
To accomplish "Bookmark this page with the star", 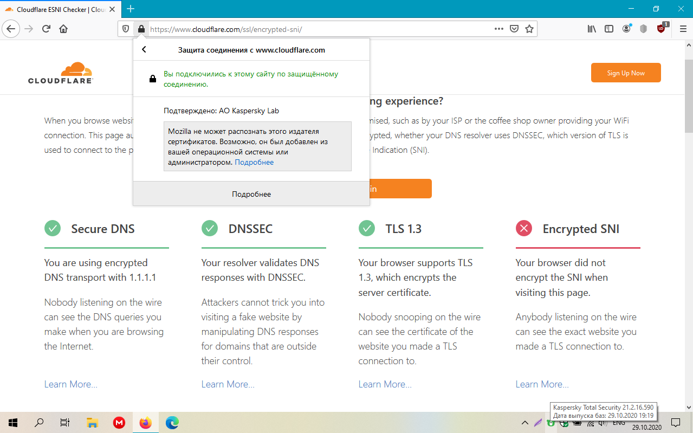I will 529,29.
